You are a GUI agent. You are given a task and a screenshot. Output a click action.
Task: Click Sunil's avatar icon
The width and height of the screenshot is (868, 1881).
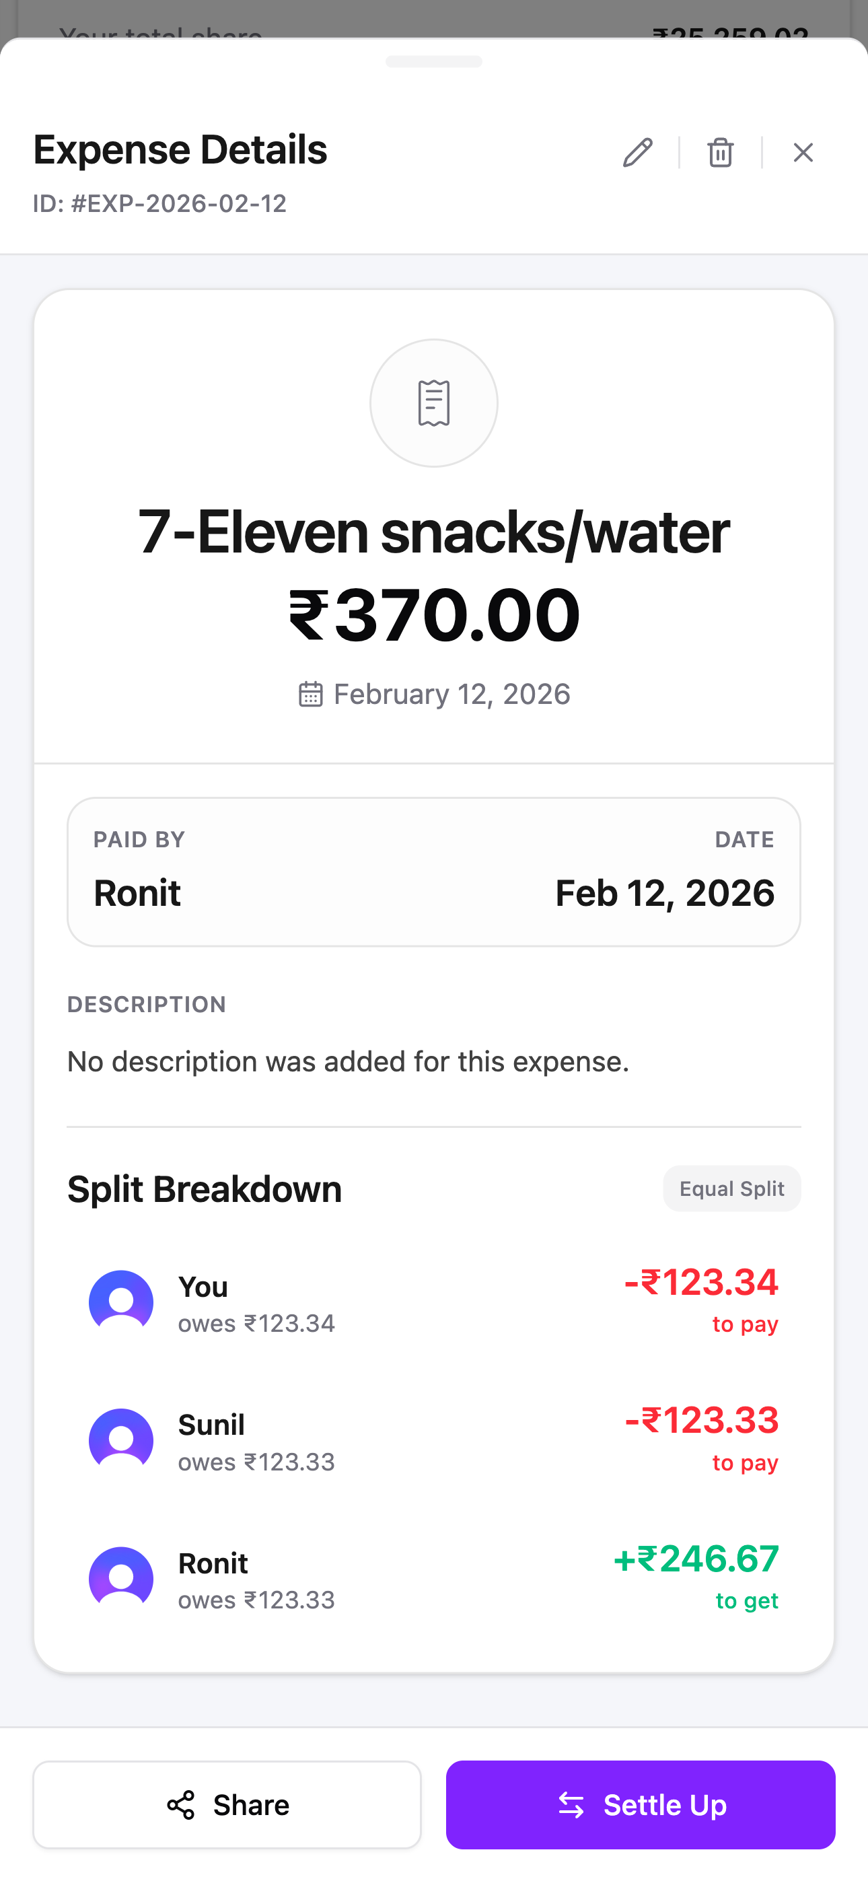click(121, 1441)
